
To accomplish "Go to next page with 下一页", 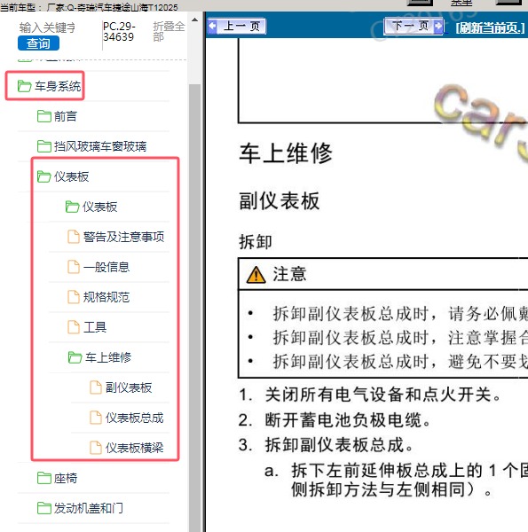I will pyautogui.click(x=414, y=26).
